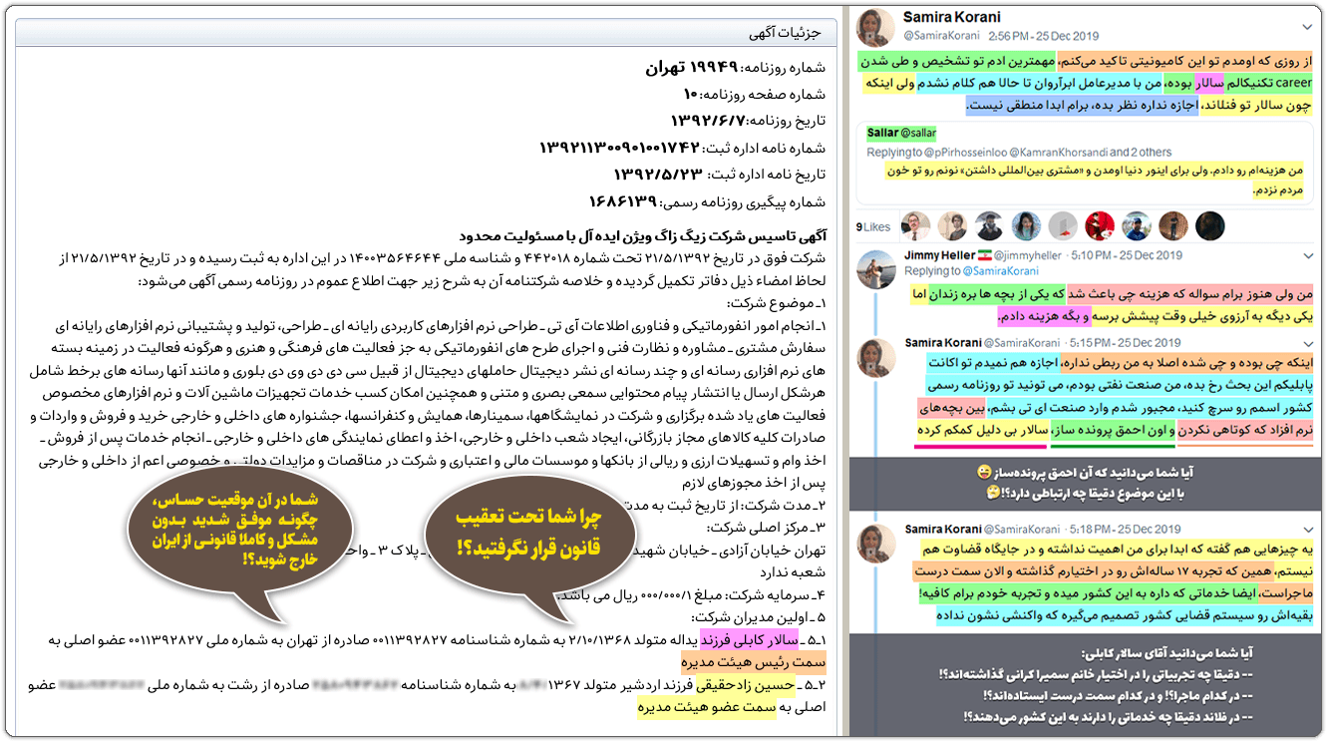Open the dropdown arrow on Jimmy Heller's reply
This screenshot has height=742, width=1327.
pos(1308,257)
